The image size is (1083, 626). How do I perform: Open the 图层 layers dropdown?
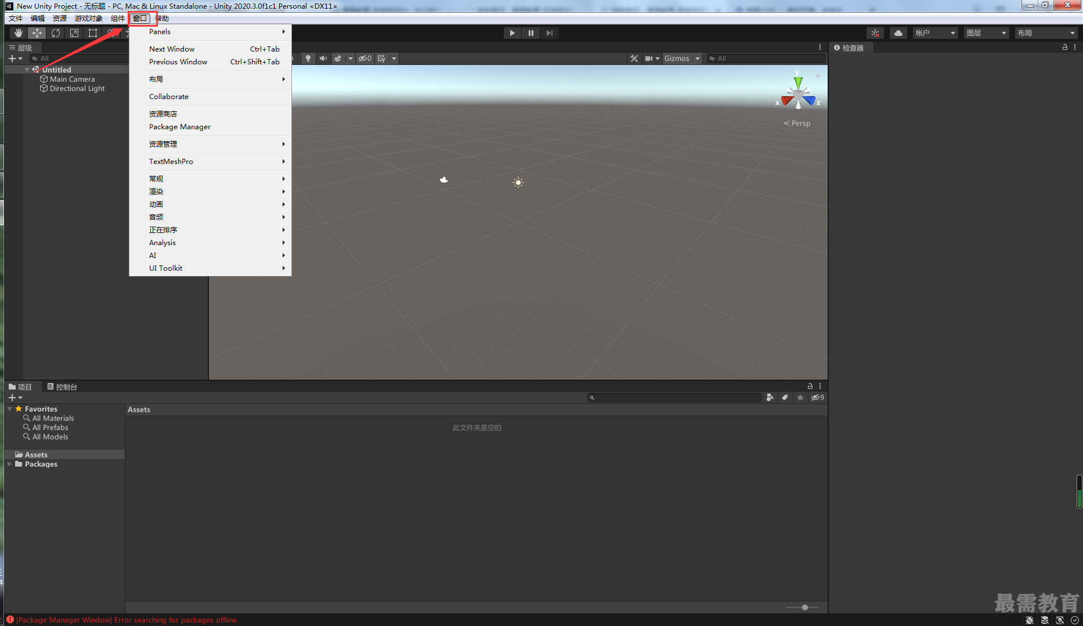986,33
